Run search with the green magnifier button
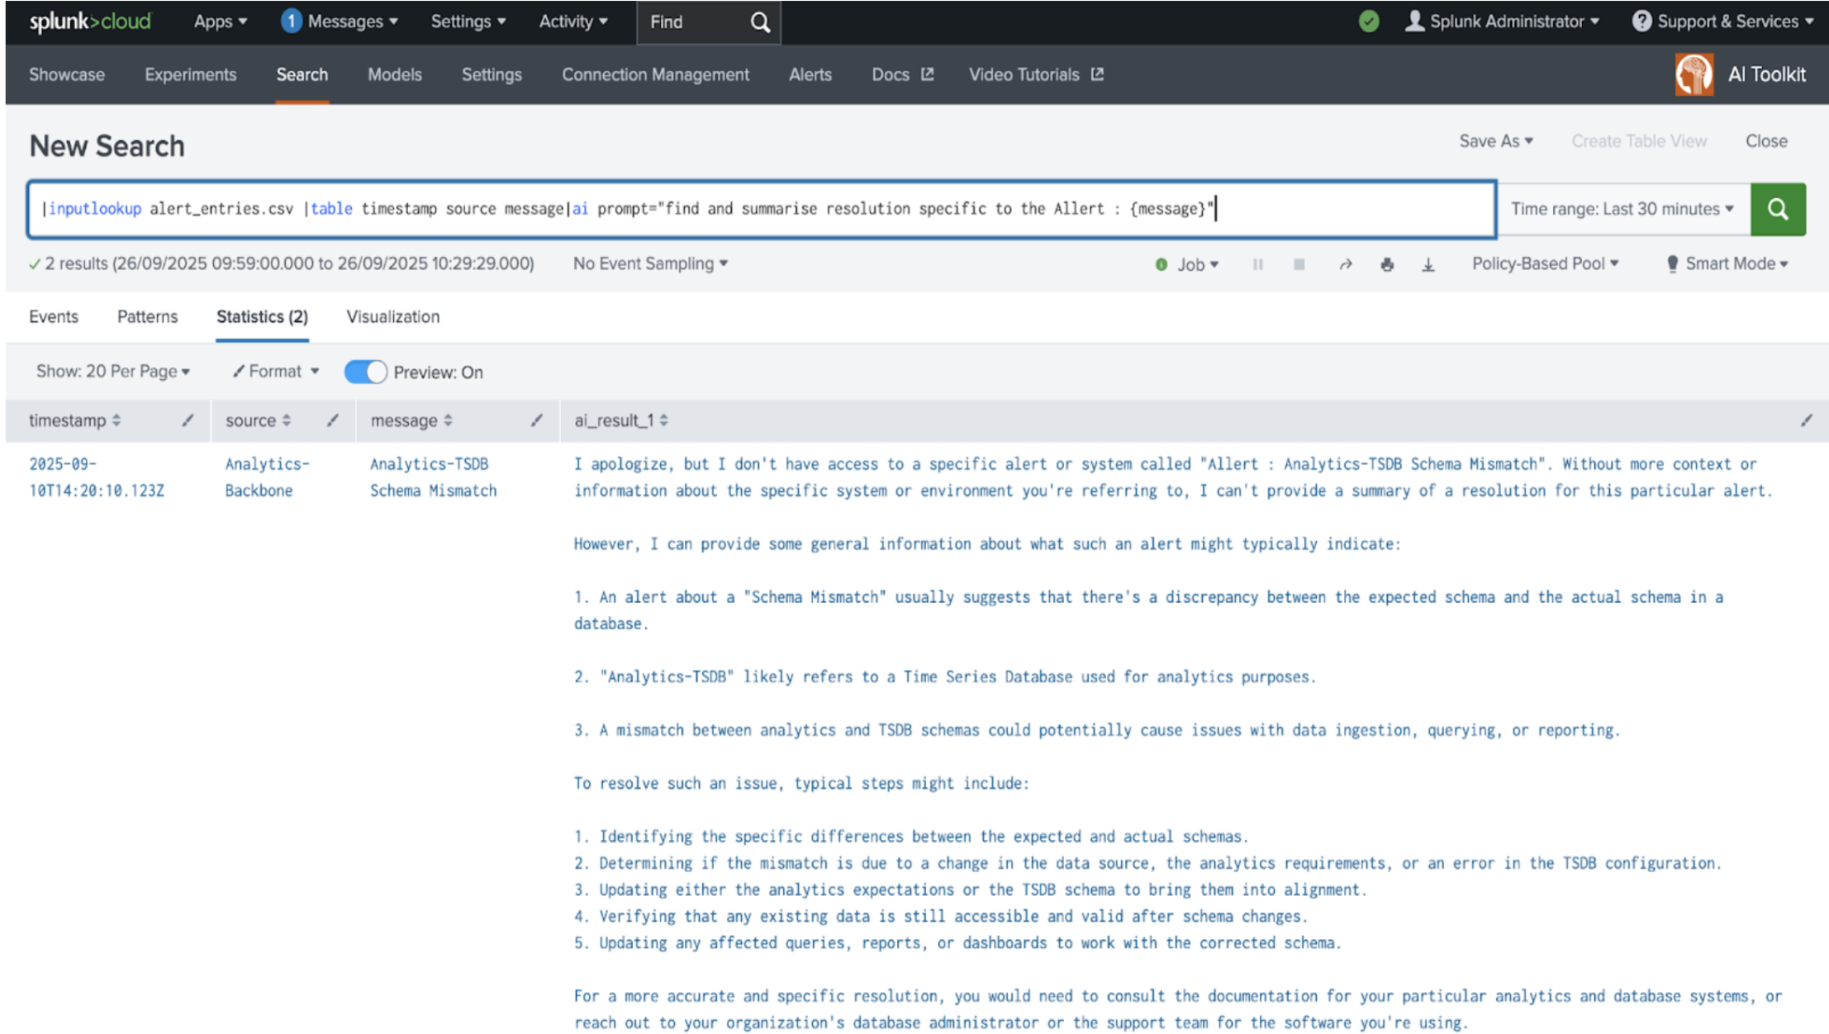The height and width of the screenshot is (1034, 1829). [1778, 209]
